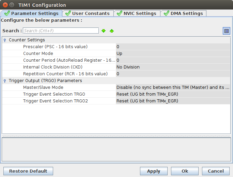Close the TIM1 Configuration window
Screen dimensions: 233x177
pos(5,5)
